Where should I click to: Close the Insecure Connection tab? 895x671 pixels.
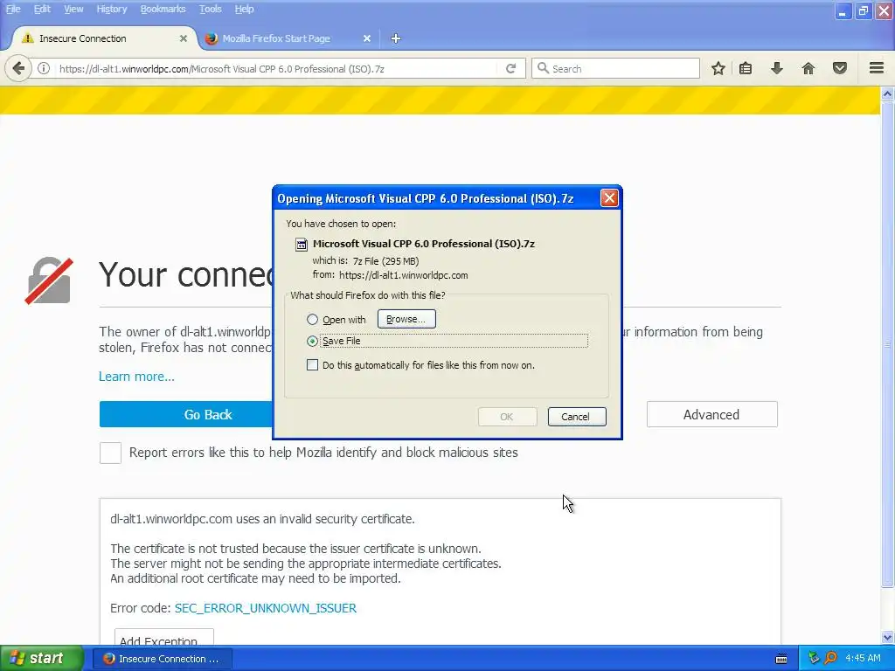pyautogui.click(x=184, y=38)
